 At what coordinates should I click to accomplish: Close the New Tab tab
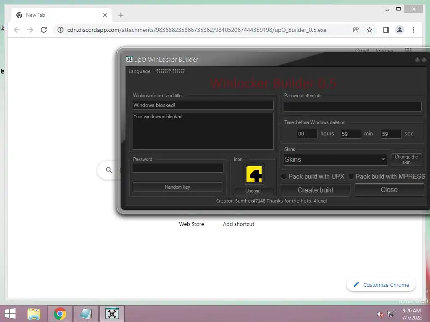(x=105, y=15)
